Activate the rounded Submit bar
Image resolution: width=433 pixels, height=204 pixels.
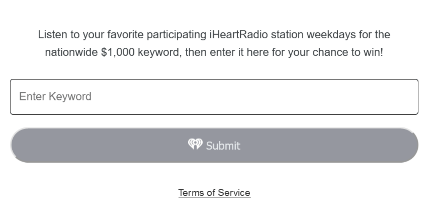point(214,145)
